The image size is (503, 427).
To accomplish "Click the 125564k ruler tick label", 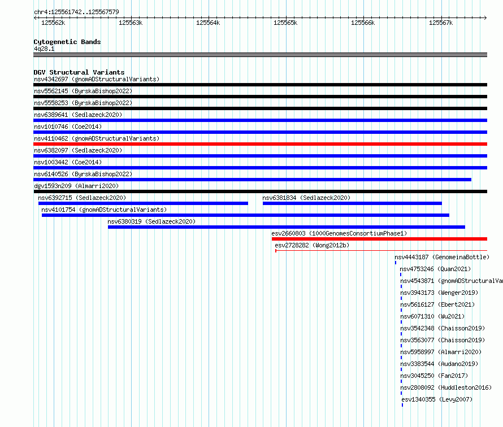I will tap(208, 23).
